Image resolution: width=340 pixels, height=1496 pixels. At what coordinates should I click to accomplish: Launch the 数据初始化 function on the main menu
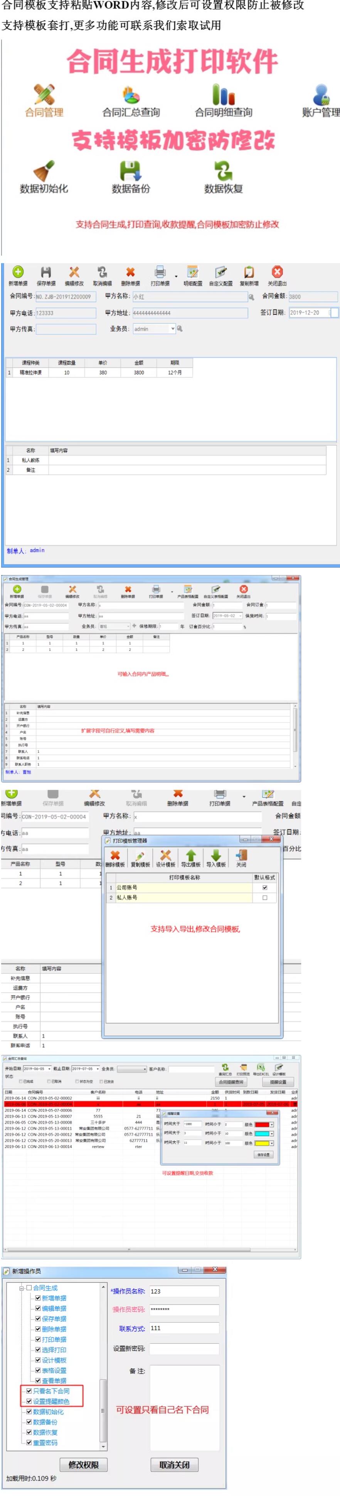pos(44,177)
